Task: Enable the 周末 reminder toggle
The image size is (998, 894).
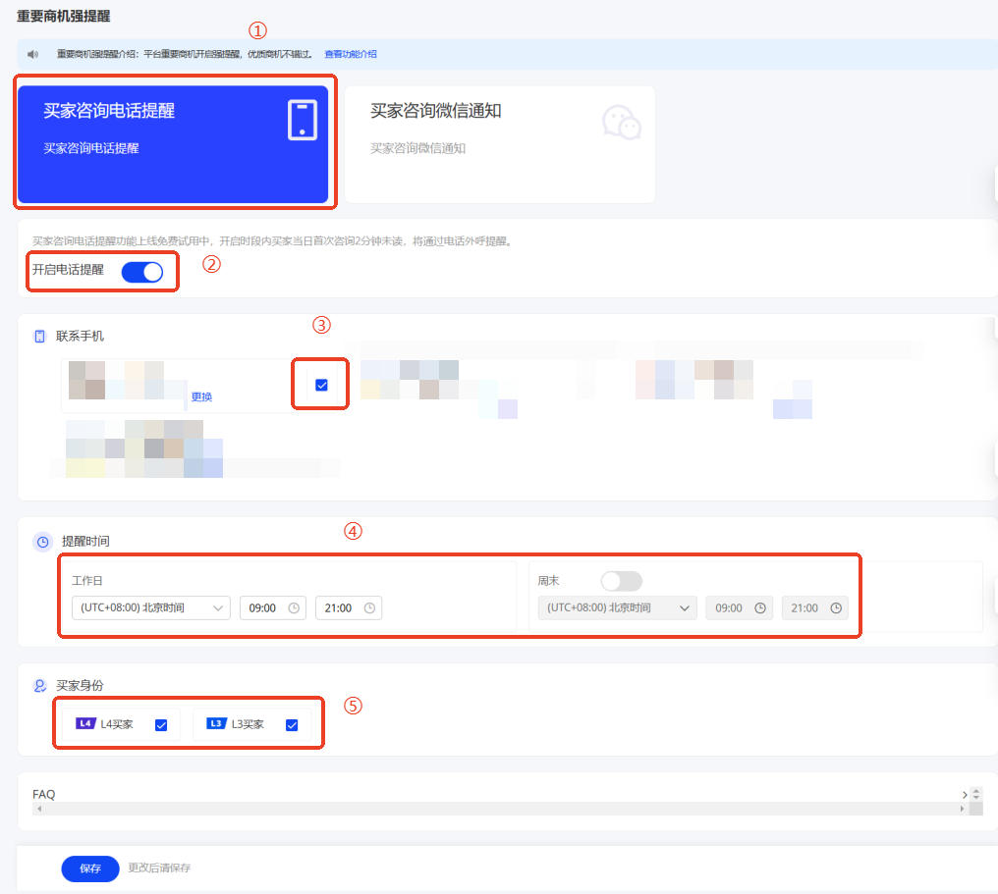Action: tap(622, 581)
